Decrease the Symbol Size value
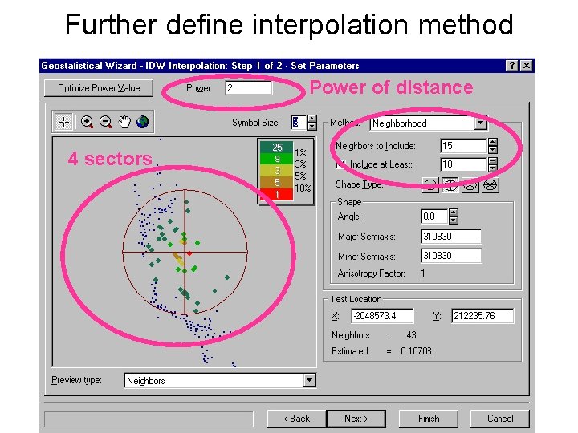This screenshot has height=433, width=578. coord(312,127)
